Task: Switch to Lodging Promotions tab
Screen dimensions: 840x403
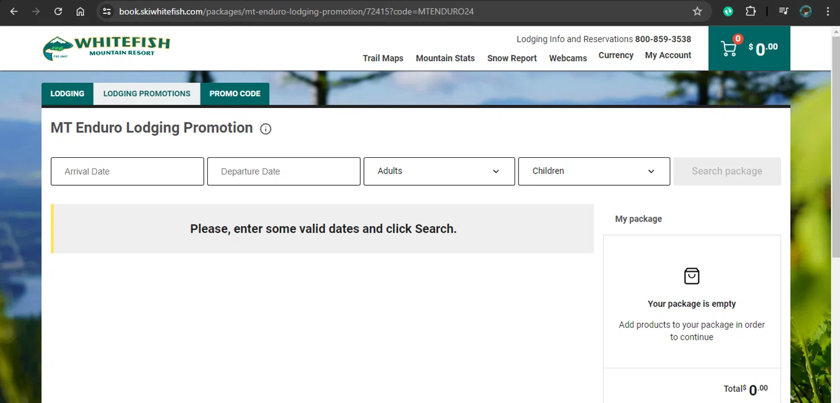Action: 147,93
